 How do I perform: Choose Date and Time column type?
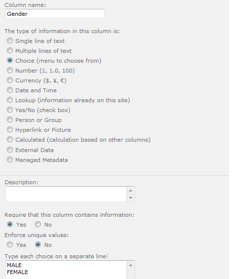10,90
